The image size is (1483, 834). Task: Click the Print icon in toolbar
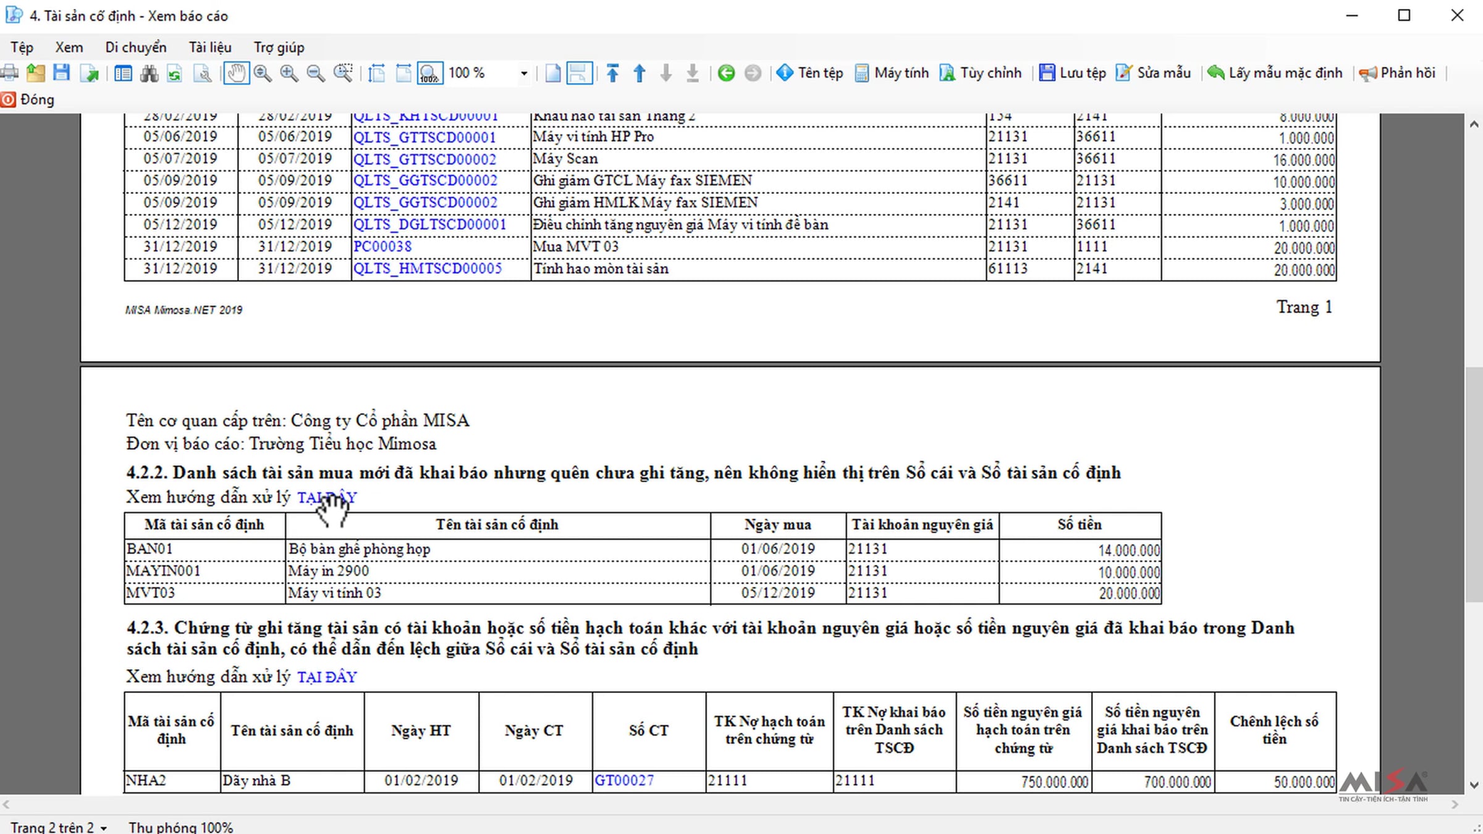coord(9,73)
